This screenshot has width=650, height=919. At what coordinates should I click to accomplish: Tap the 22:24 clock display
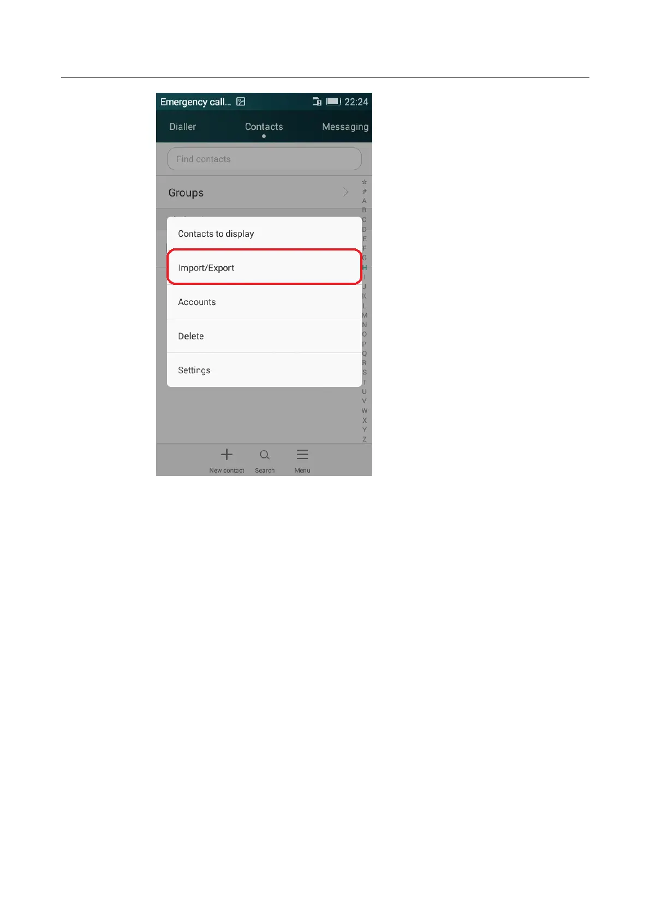[x=356, y=102]
